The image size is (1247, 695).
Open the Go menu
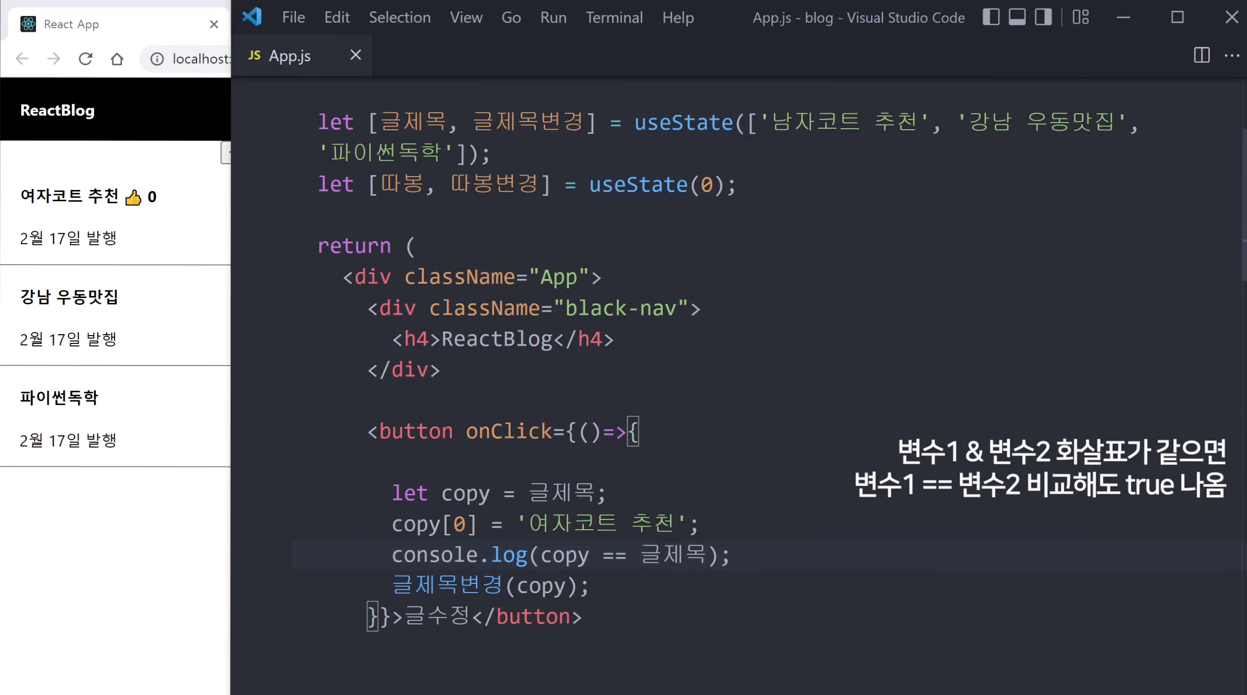click(x=511, y=18)
